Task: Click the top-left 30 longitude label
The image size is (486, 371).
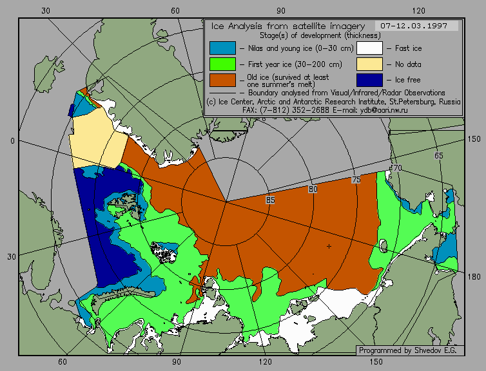Action: (x=46, y=11)
